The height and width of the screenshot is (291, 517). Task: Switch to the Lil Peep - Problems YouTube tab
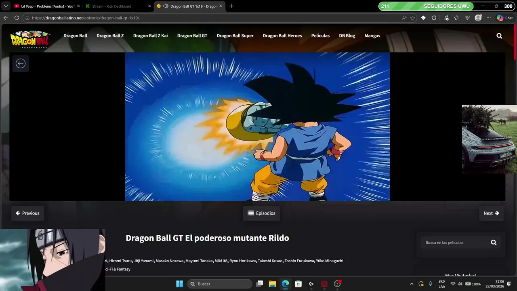click(47, 6)
